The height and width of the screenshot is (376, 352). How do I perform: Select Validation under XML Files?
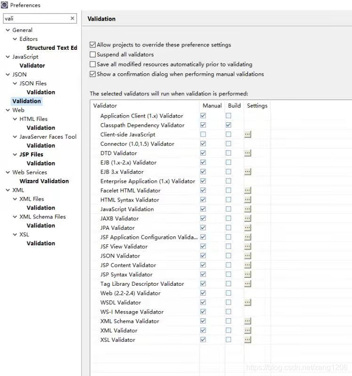pyautogui.click(x=41, y=208)
